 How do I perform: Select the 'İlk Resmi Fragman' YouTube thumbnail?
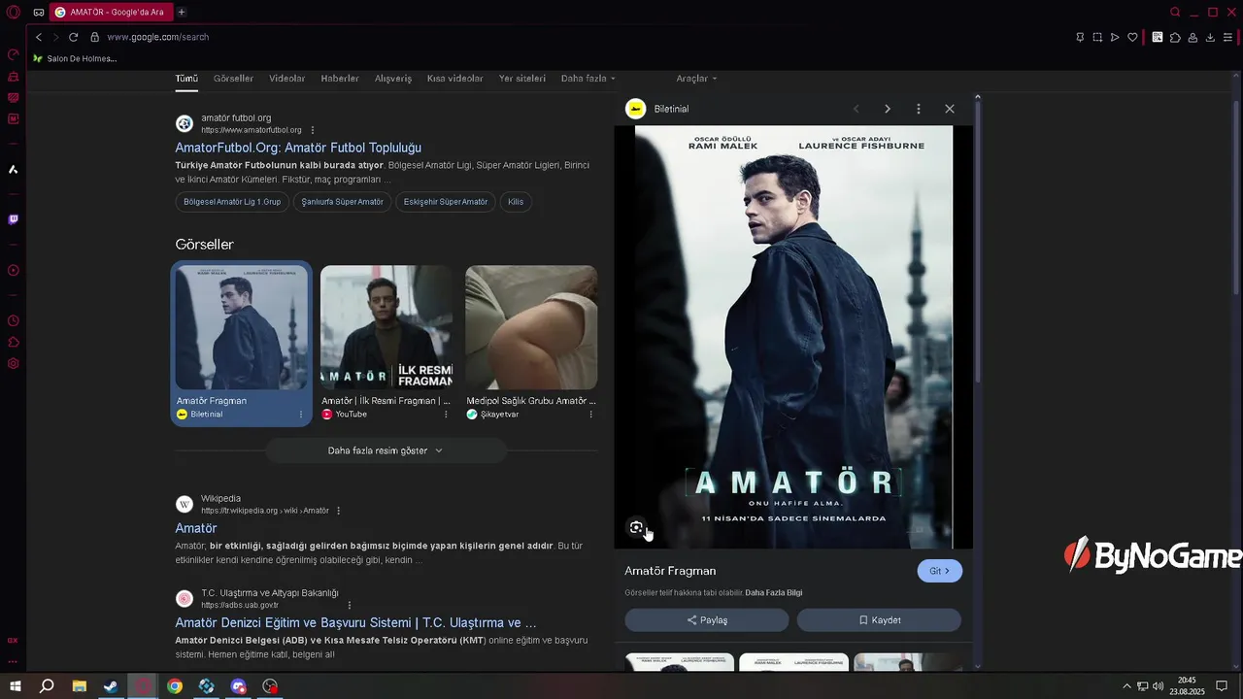[386, 327]
